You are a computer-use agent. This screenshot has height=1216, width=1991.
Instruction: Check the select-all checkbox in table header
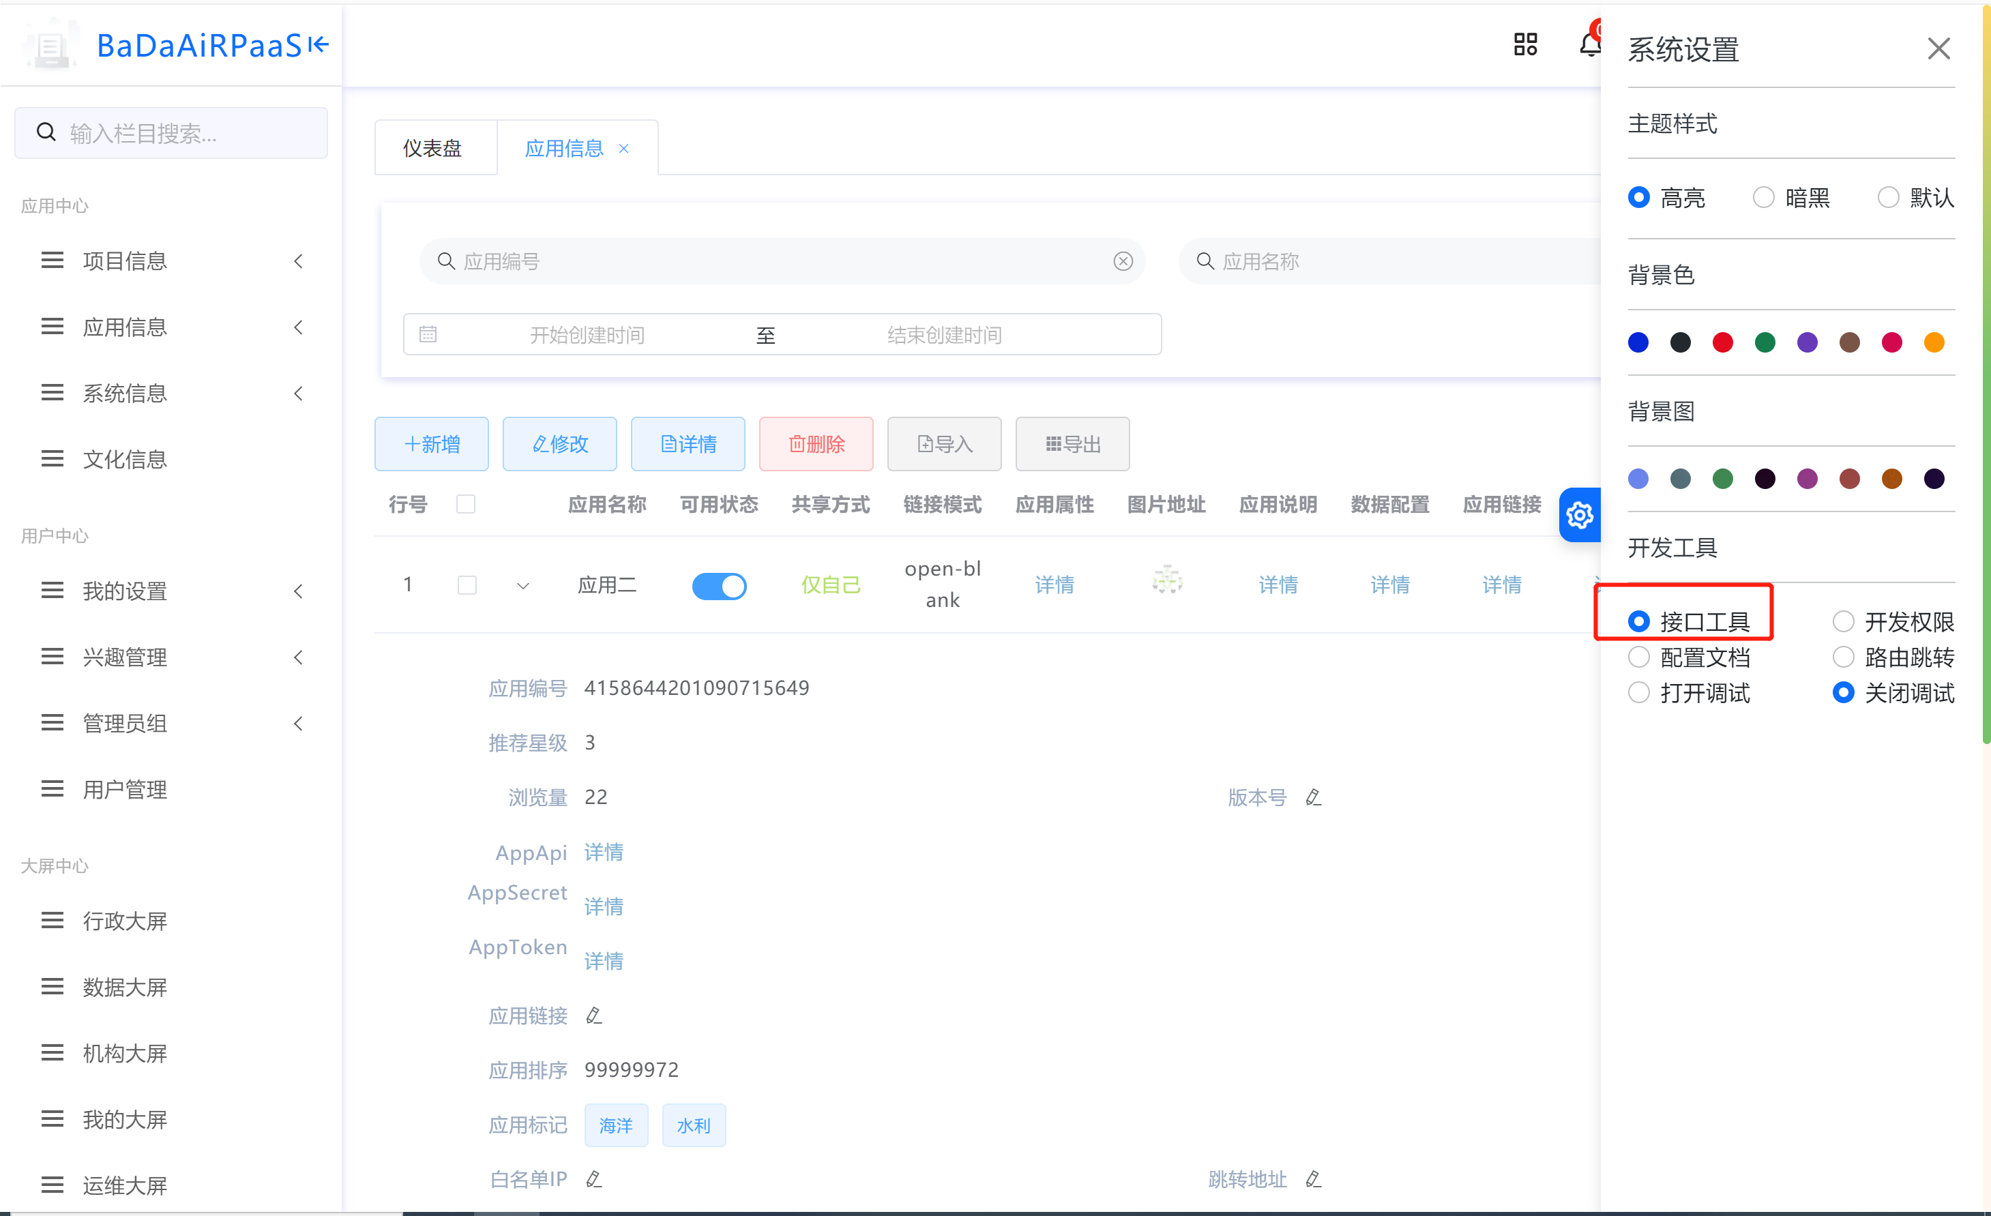pos(467,504)
